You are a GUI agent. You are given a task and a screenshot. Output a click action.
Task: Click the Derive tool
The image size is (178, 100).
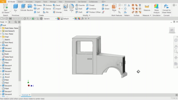pos(47,9)
